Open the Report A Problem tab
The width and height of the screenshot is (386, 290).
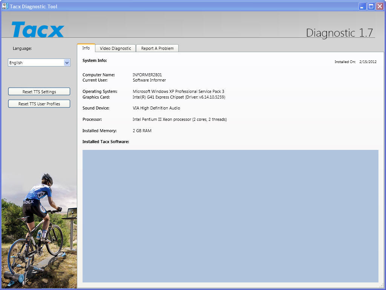pyautogui.click(x=157, y=48)
